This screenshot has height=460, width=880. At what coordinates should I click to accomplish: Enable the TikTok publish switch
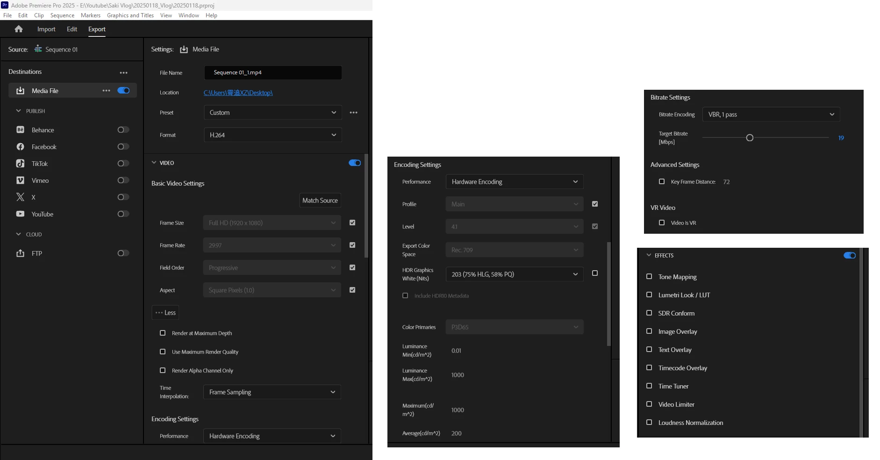[123, 164]
